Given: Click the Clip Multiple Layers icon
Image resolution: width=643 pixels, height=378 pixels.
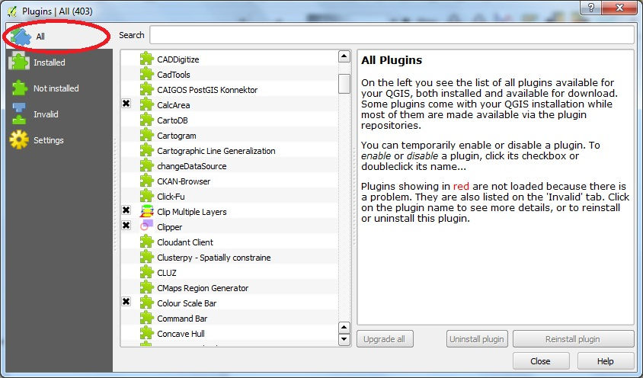Looking at the screenshot, I should pos(146,211).
